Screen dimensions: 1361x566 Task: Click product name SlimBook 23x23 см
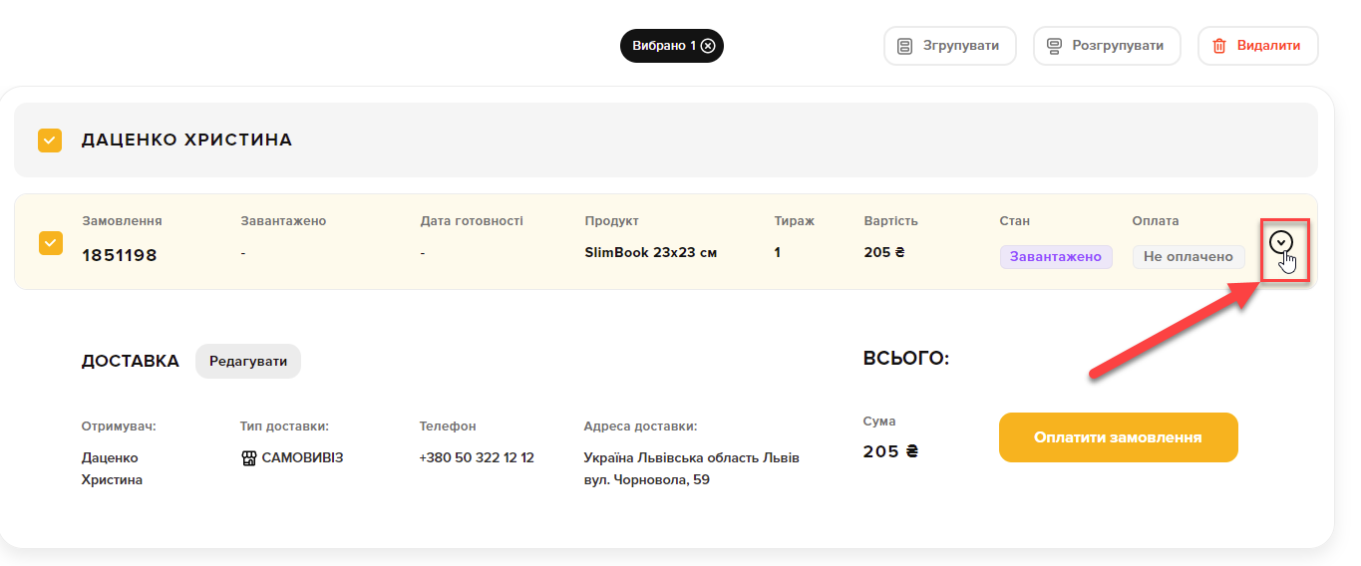[x=651, y=252]
